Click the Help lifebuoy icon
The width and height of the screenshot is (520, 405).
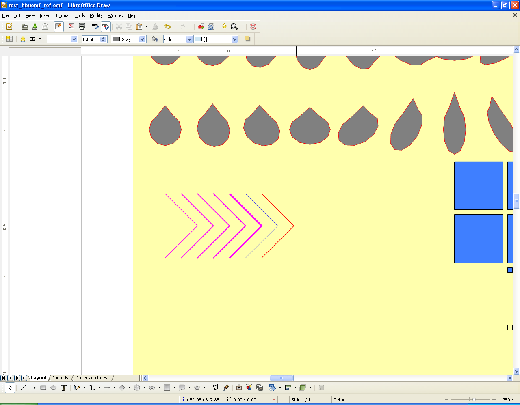point(253,27)
